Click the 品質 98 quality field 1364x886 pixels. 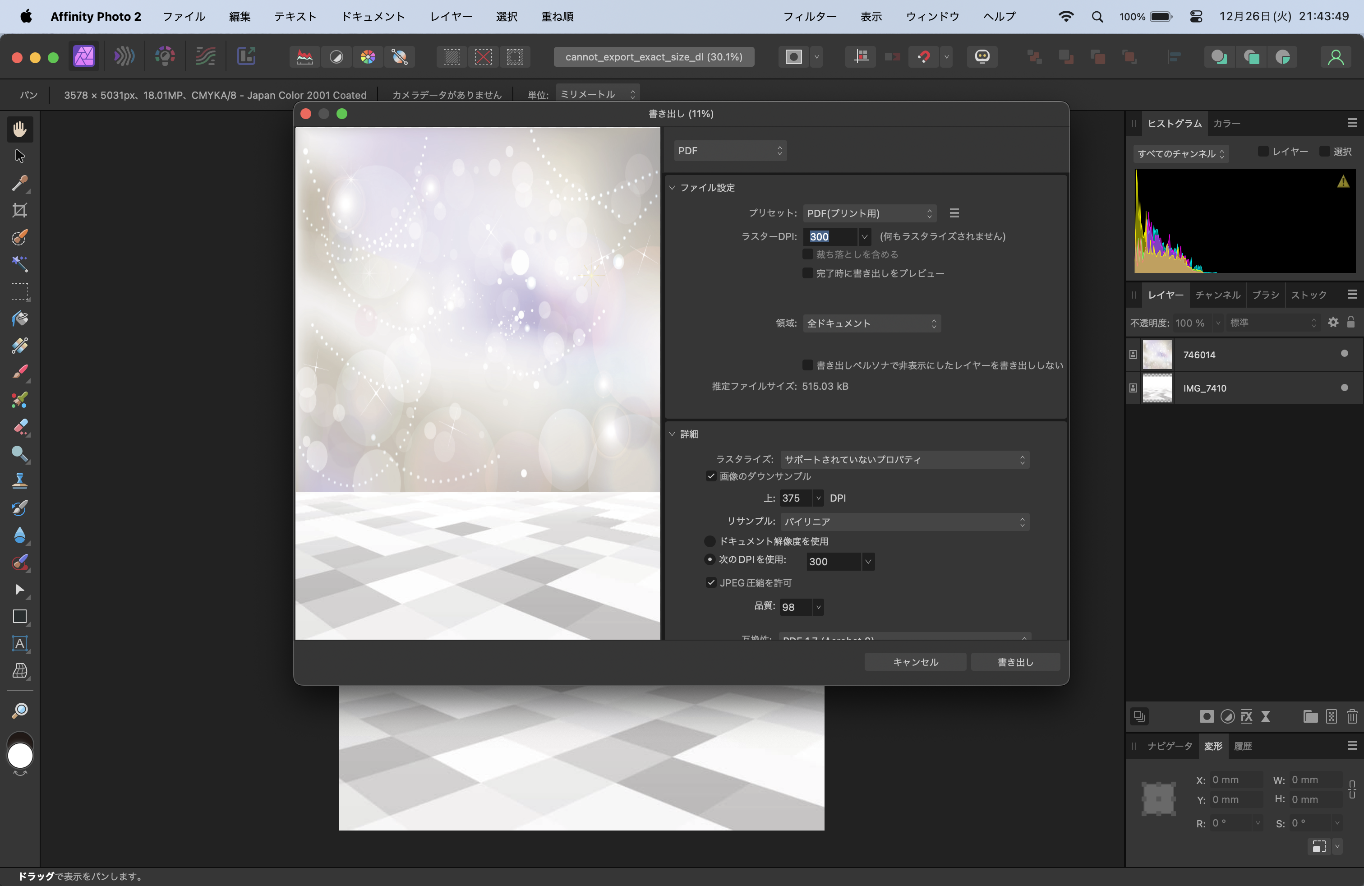(796, 607)
